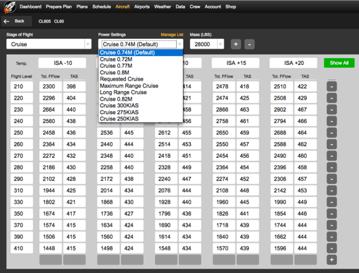This screenshot has height=273, width=359.
Task: Select Long Range Cruise option
Action: (123, 92)
